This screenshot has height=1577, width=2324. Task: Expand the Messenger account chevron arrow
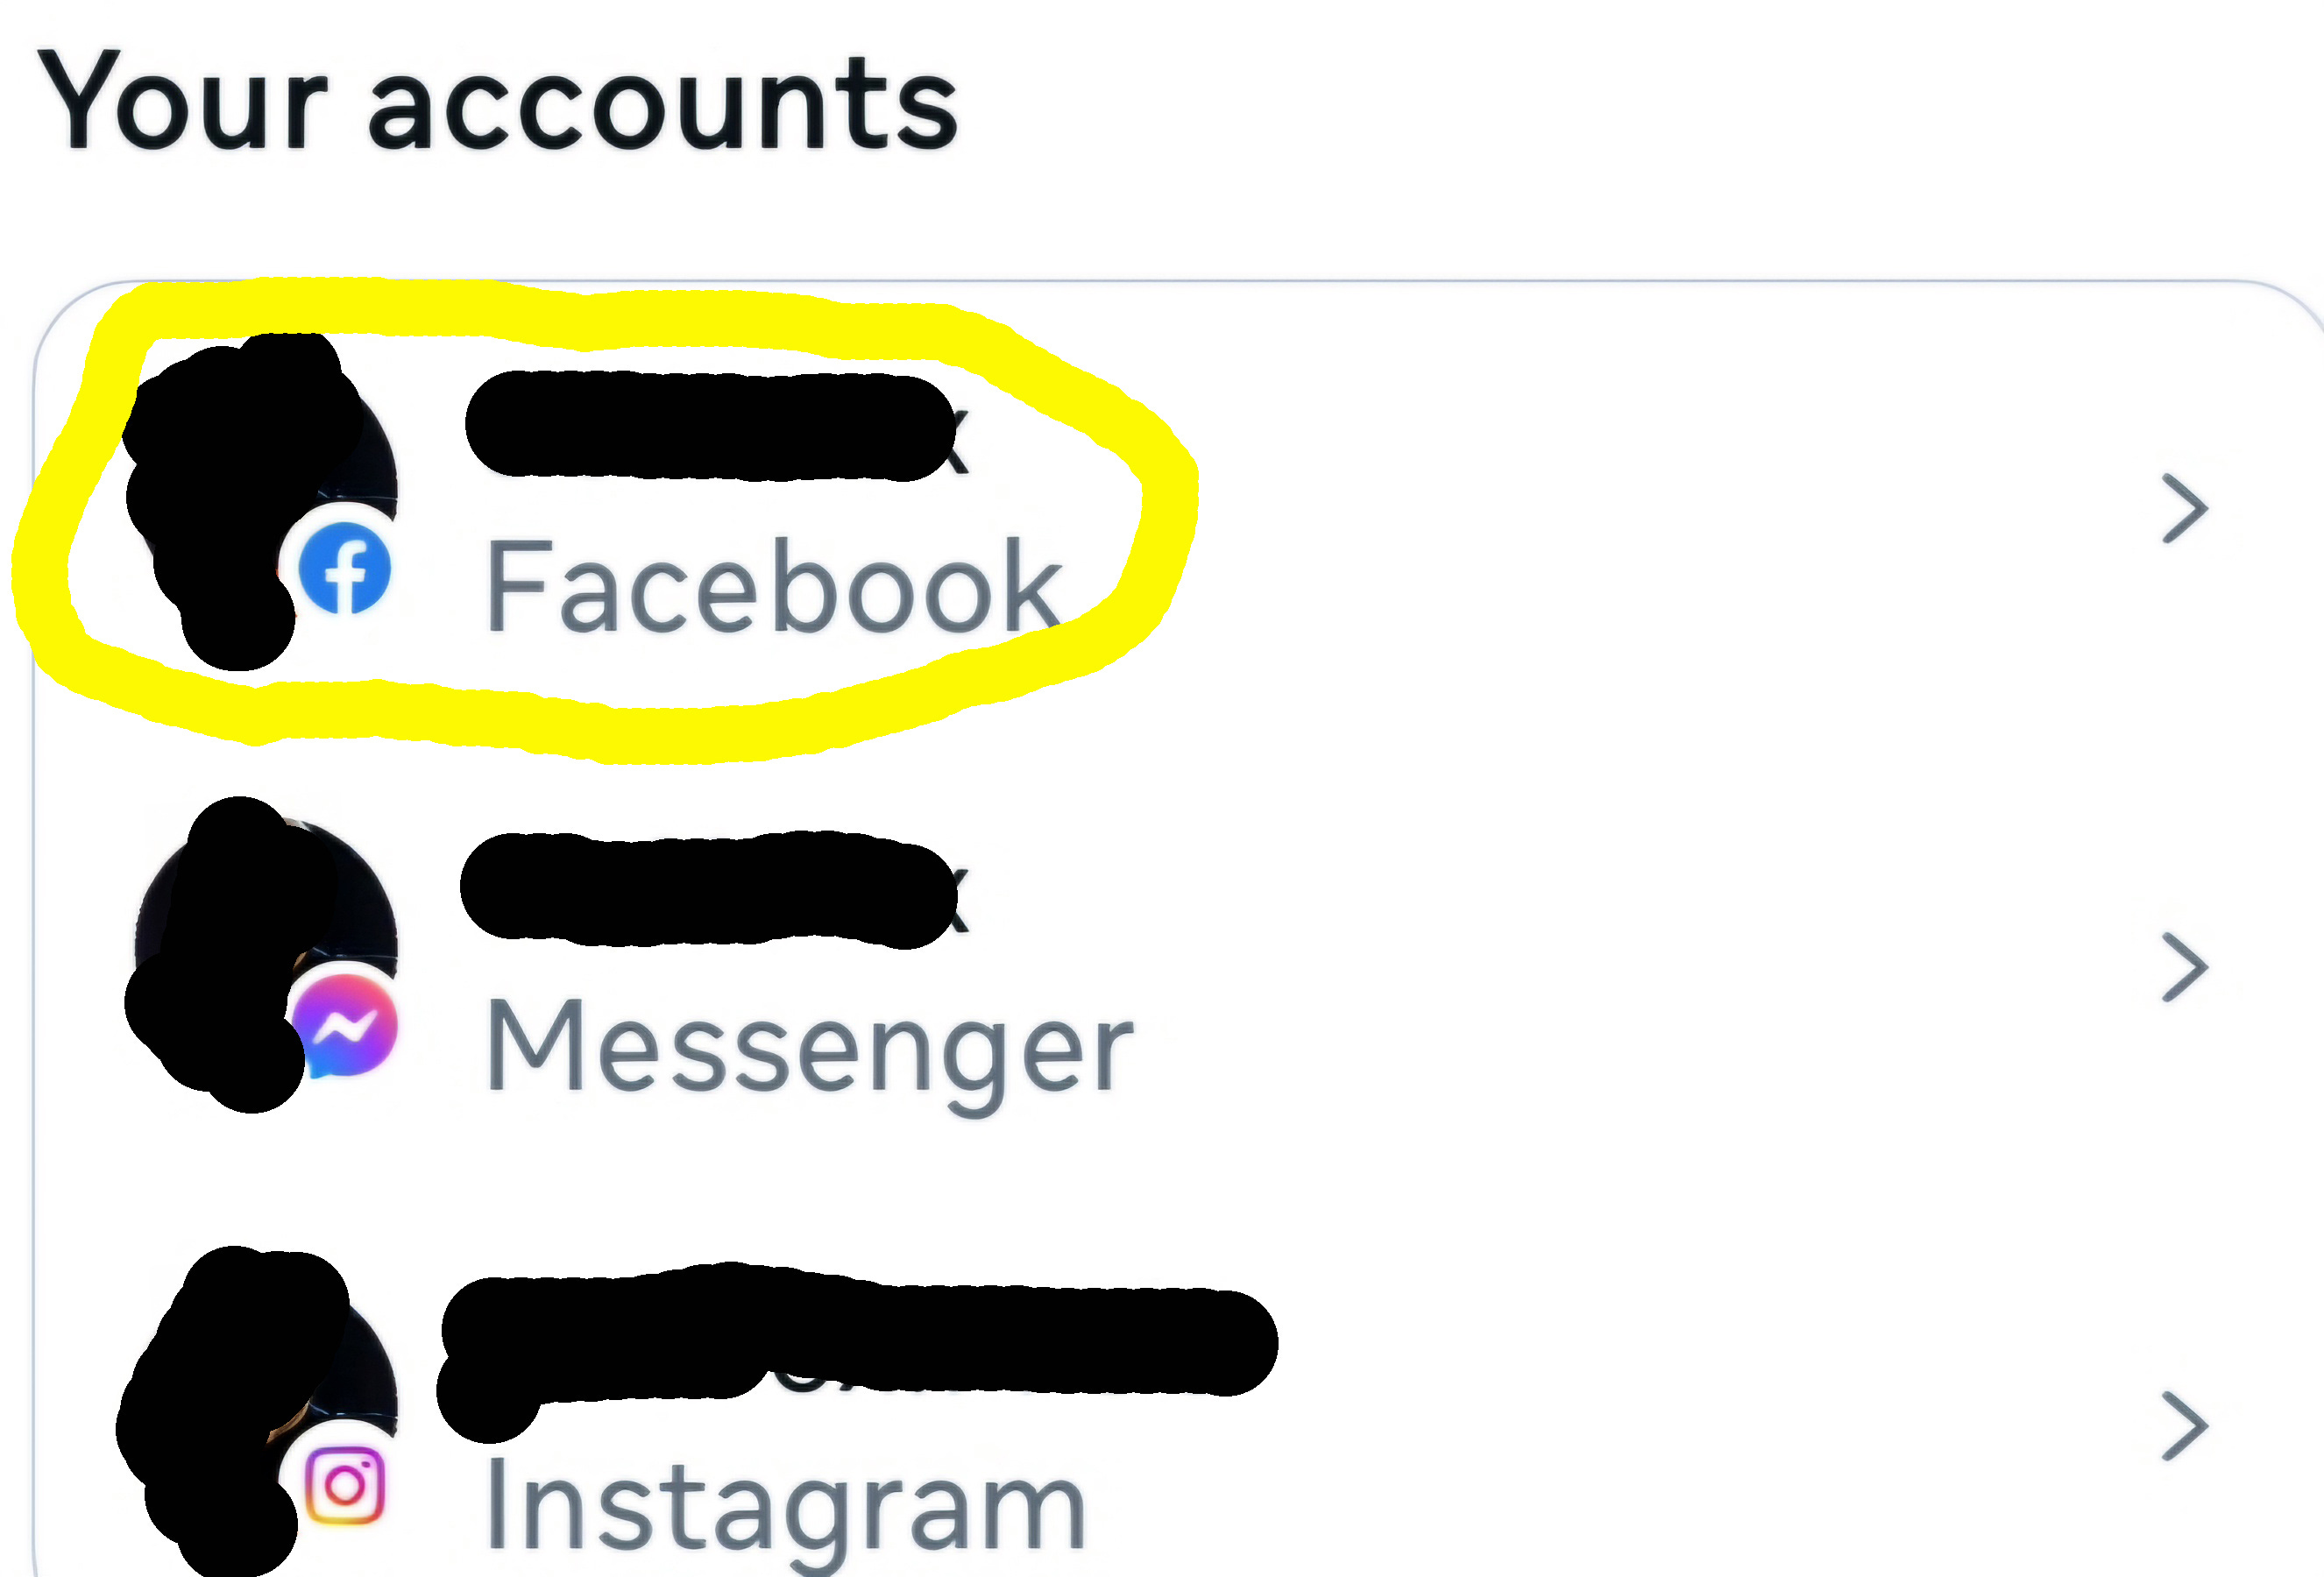(x=2184, y=967)
